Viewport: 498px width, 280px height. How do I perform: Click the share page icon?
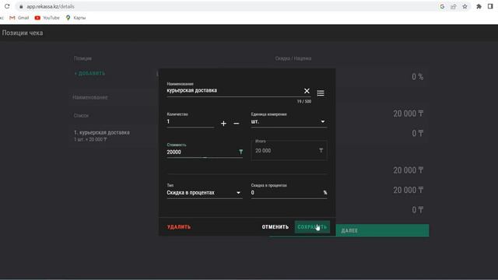(x=454, y=6)
